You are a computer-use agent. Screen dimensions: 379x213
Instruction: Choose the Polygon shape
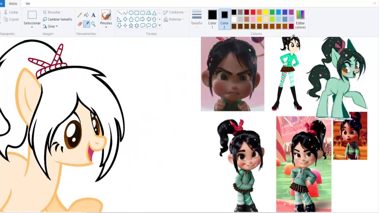pyautogui.click(x=148, y=13)
